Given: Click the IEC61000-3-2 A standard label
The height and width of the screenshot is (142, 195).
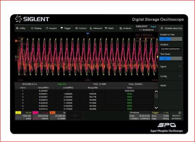Looking at the screenshot, I should (x=30, y=84).
